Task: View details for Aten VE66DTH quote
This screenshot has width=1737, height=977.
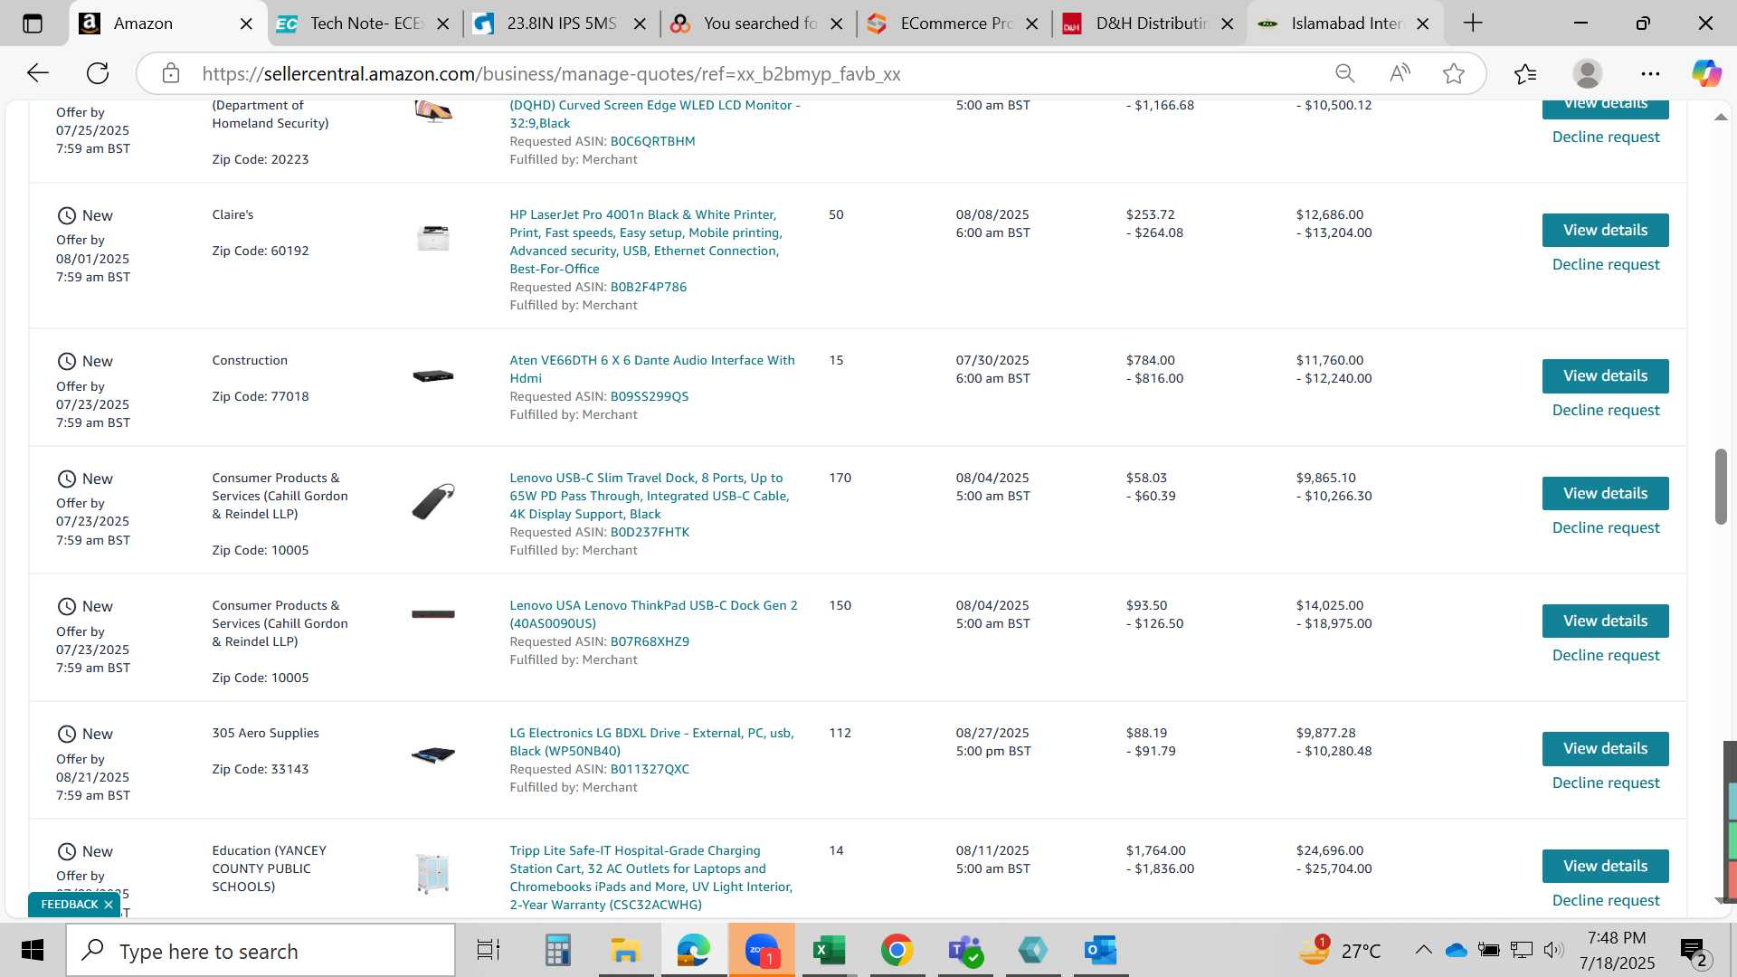Action: [1605, 376]
